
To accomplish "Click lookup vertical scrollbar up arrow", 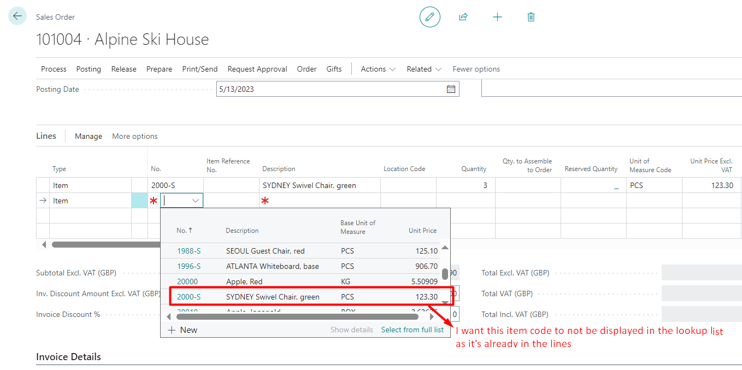I will coord(445,248).
